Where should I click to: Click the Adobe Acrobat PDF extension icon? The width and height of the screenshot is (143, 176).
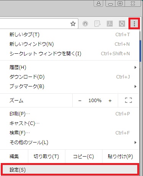[x=110, y=24]
